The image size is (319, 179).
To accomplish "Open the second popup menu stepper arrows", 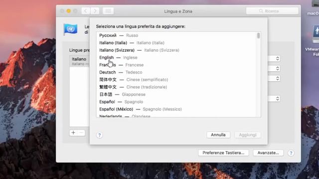I will pos(278,69).
